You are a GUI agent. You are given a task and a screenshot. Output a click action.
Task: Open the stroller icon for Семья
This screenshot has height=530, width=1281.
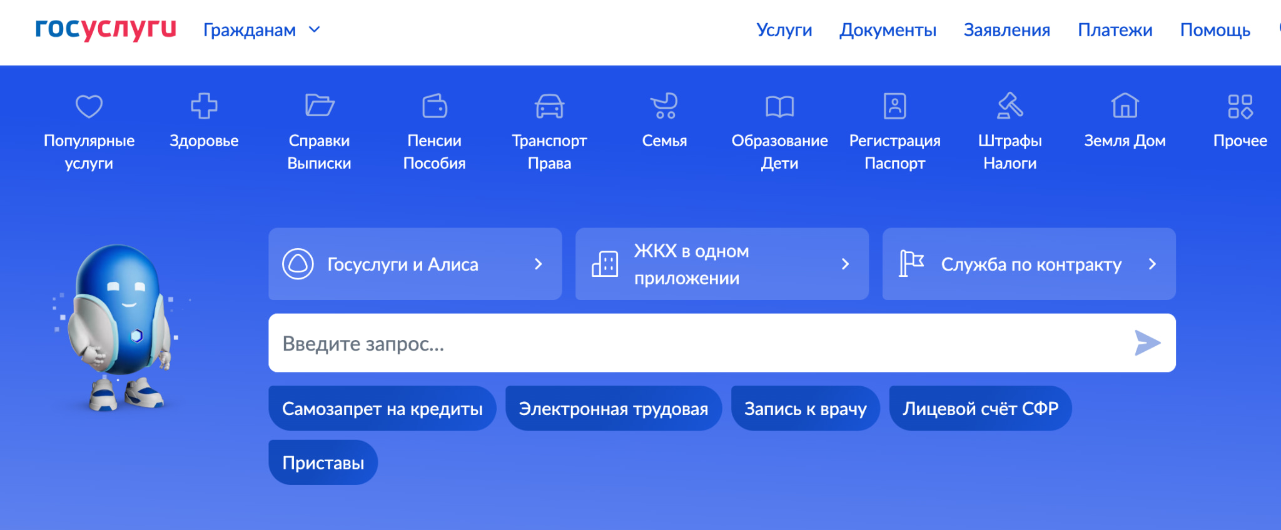tap(664, 106)
